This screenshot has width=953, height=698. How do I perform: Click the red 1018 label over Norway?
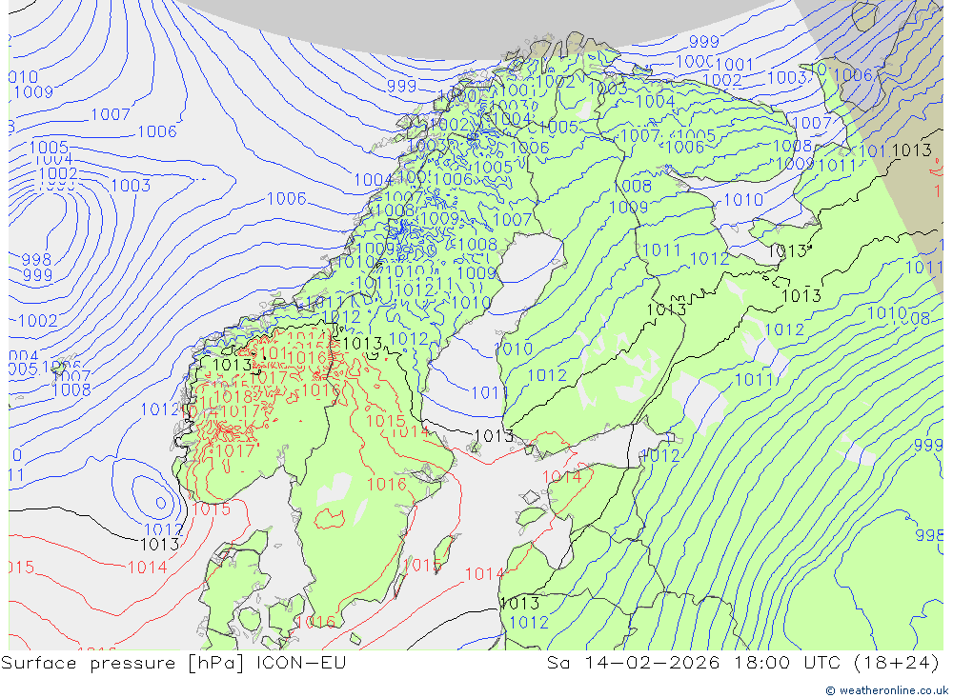pyautogui.click(x=233, y=397)
